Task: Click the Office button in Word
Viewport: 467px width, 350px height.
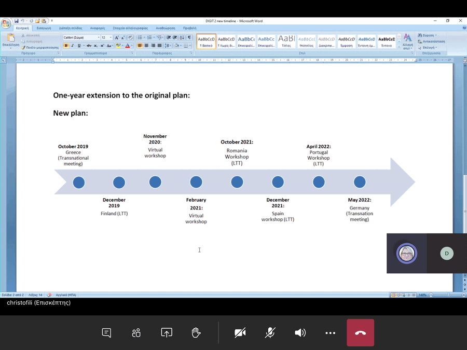Action: click(x=6, y=23)
